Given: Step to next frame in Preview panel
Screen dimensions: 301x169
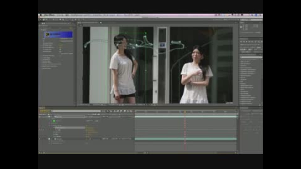Looking at the screenshot, I should click(250, 41).
